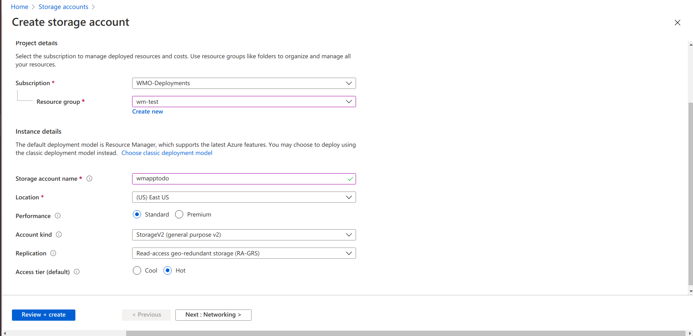
Task: Close the Create storage account blade
Action: [677, 23]
